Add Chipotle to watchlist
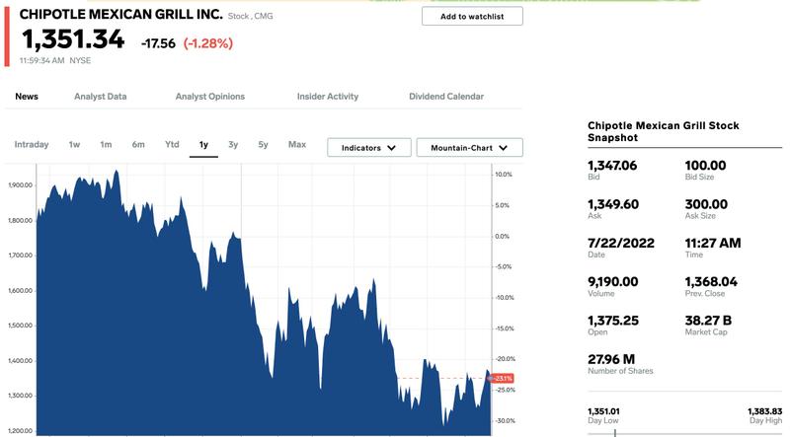Image resolution: width=790 pixels, height=437 pixels. [x=472, y=16]
